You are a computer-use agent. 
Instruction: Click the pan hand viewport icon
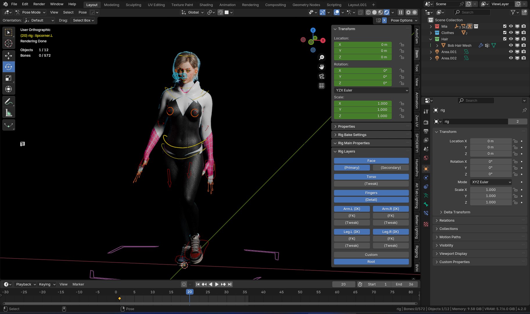pyautogui.click(x=321, y=67)
